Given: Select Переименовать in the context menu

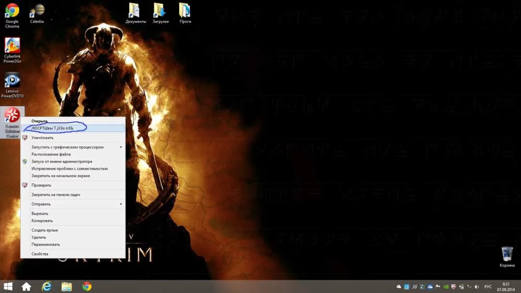Looking at the screenshot, I should (73, 244).
